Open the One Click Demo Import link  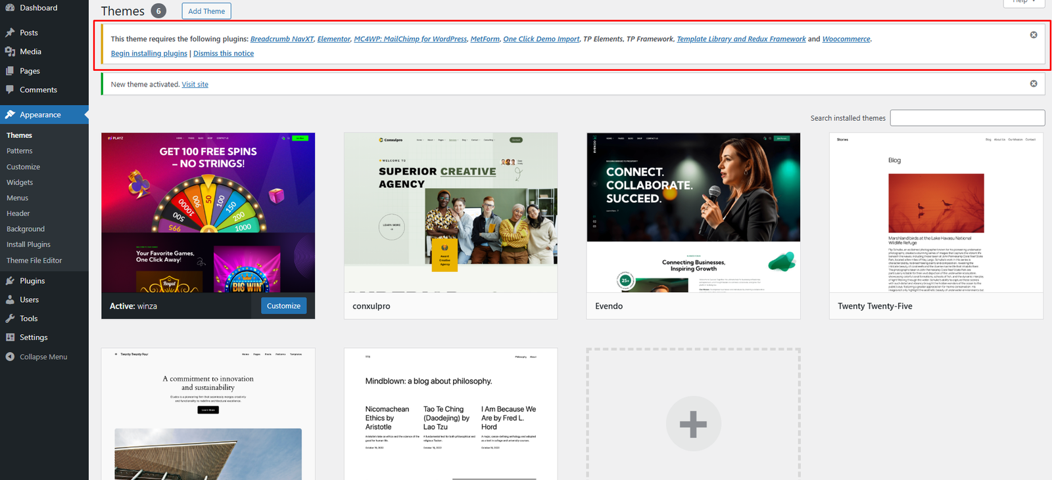pyautogui.click(x=542, y=39)
